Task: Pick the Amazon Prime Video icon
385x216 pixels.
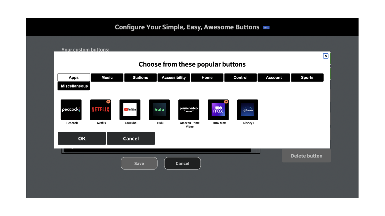Action: click(x=189, y=110)
